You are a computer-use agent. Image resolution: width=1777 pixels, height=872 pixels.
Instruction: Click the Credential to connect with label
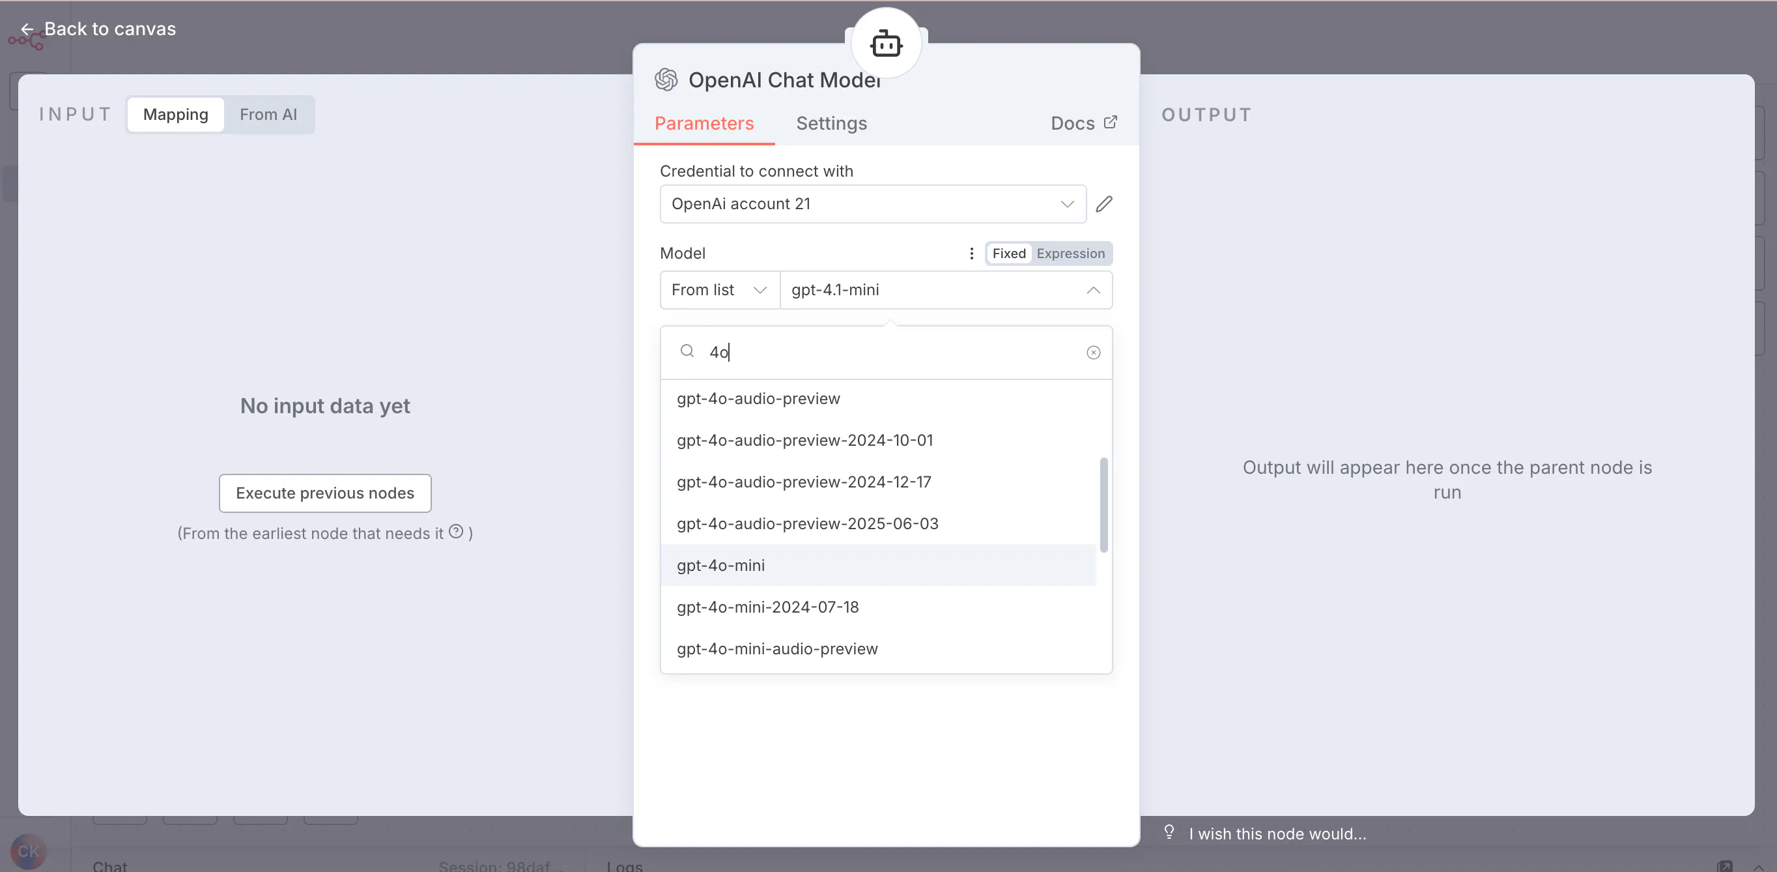point(756,171)
